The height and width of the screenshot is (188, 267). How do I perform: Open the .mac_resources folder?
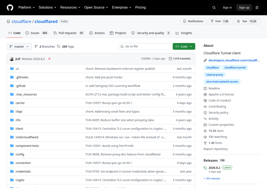coord(26,94)
